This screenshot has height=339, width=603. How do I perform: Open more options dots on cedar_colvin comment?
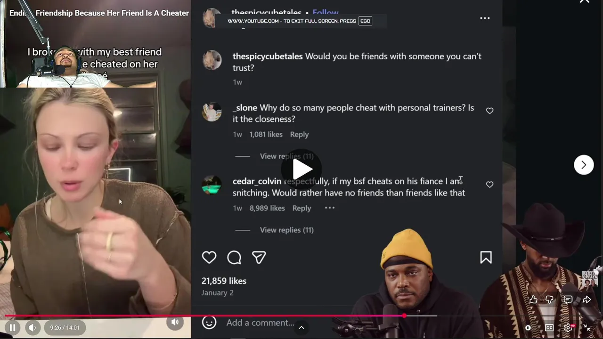(x=329, y=208)
